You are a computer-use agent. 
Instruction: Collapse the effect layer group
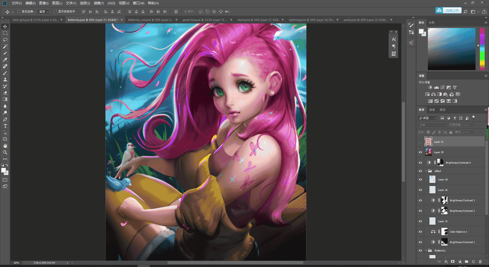coord(426,171)
